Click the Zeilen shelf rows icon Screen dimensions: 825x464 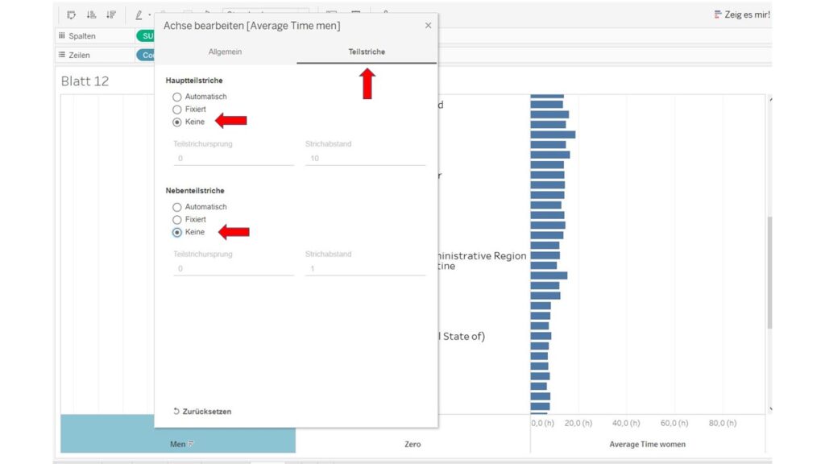point(62,55)
